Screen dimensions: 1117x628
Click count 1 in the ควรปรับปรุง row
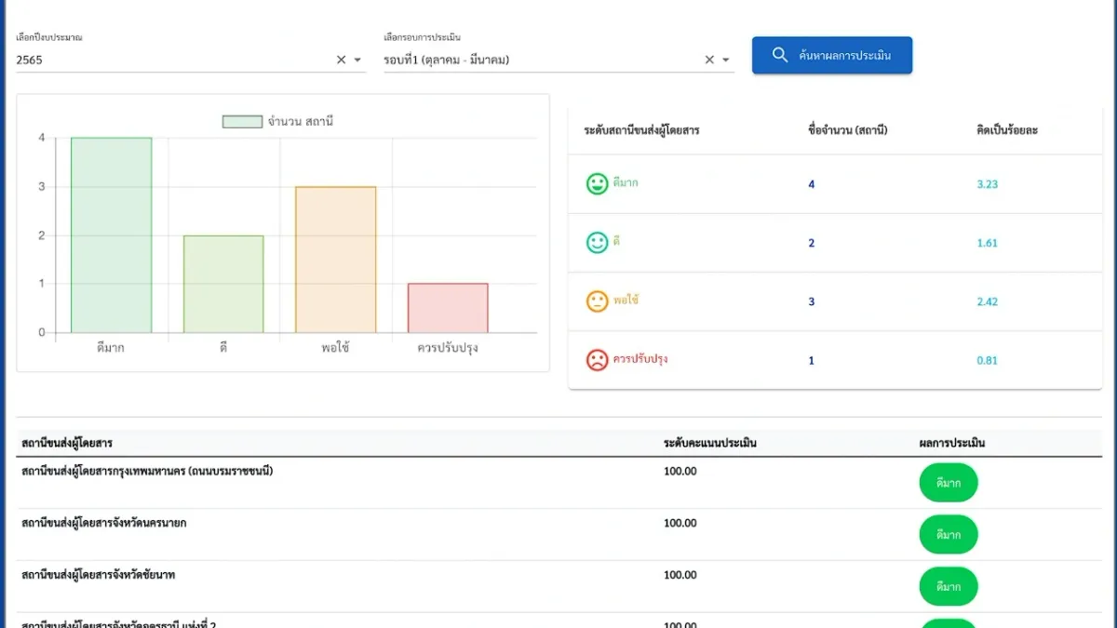coord(812,360)
